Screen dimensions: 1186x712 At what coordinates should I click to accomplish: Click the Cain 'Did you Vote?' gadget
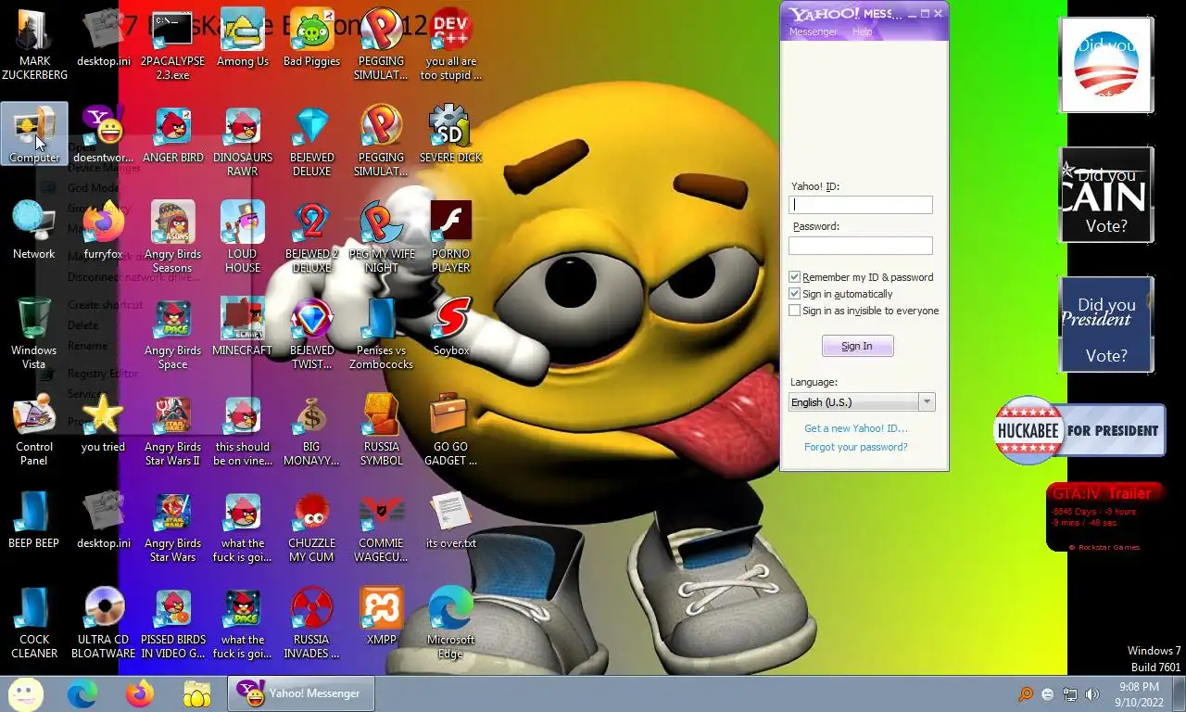coord(1105,195)
